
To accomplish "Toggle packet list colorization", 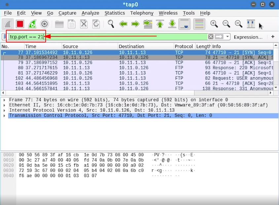I will click(199, 24).
